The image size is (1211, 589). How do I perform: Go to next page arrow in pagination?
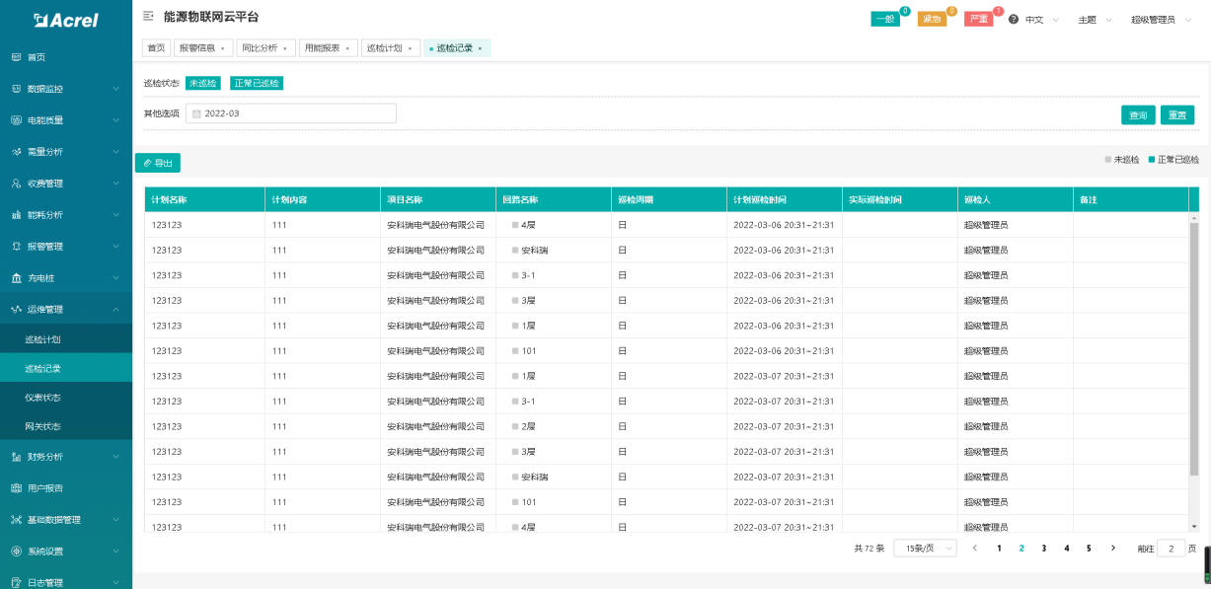tap(1113, 548)
